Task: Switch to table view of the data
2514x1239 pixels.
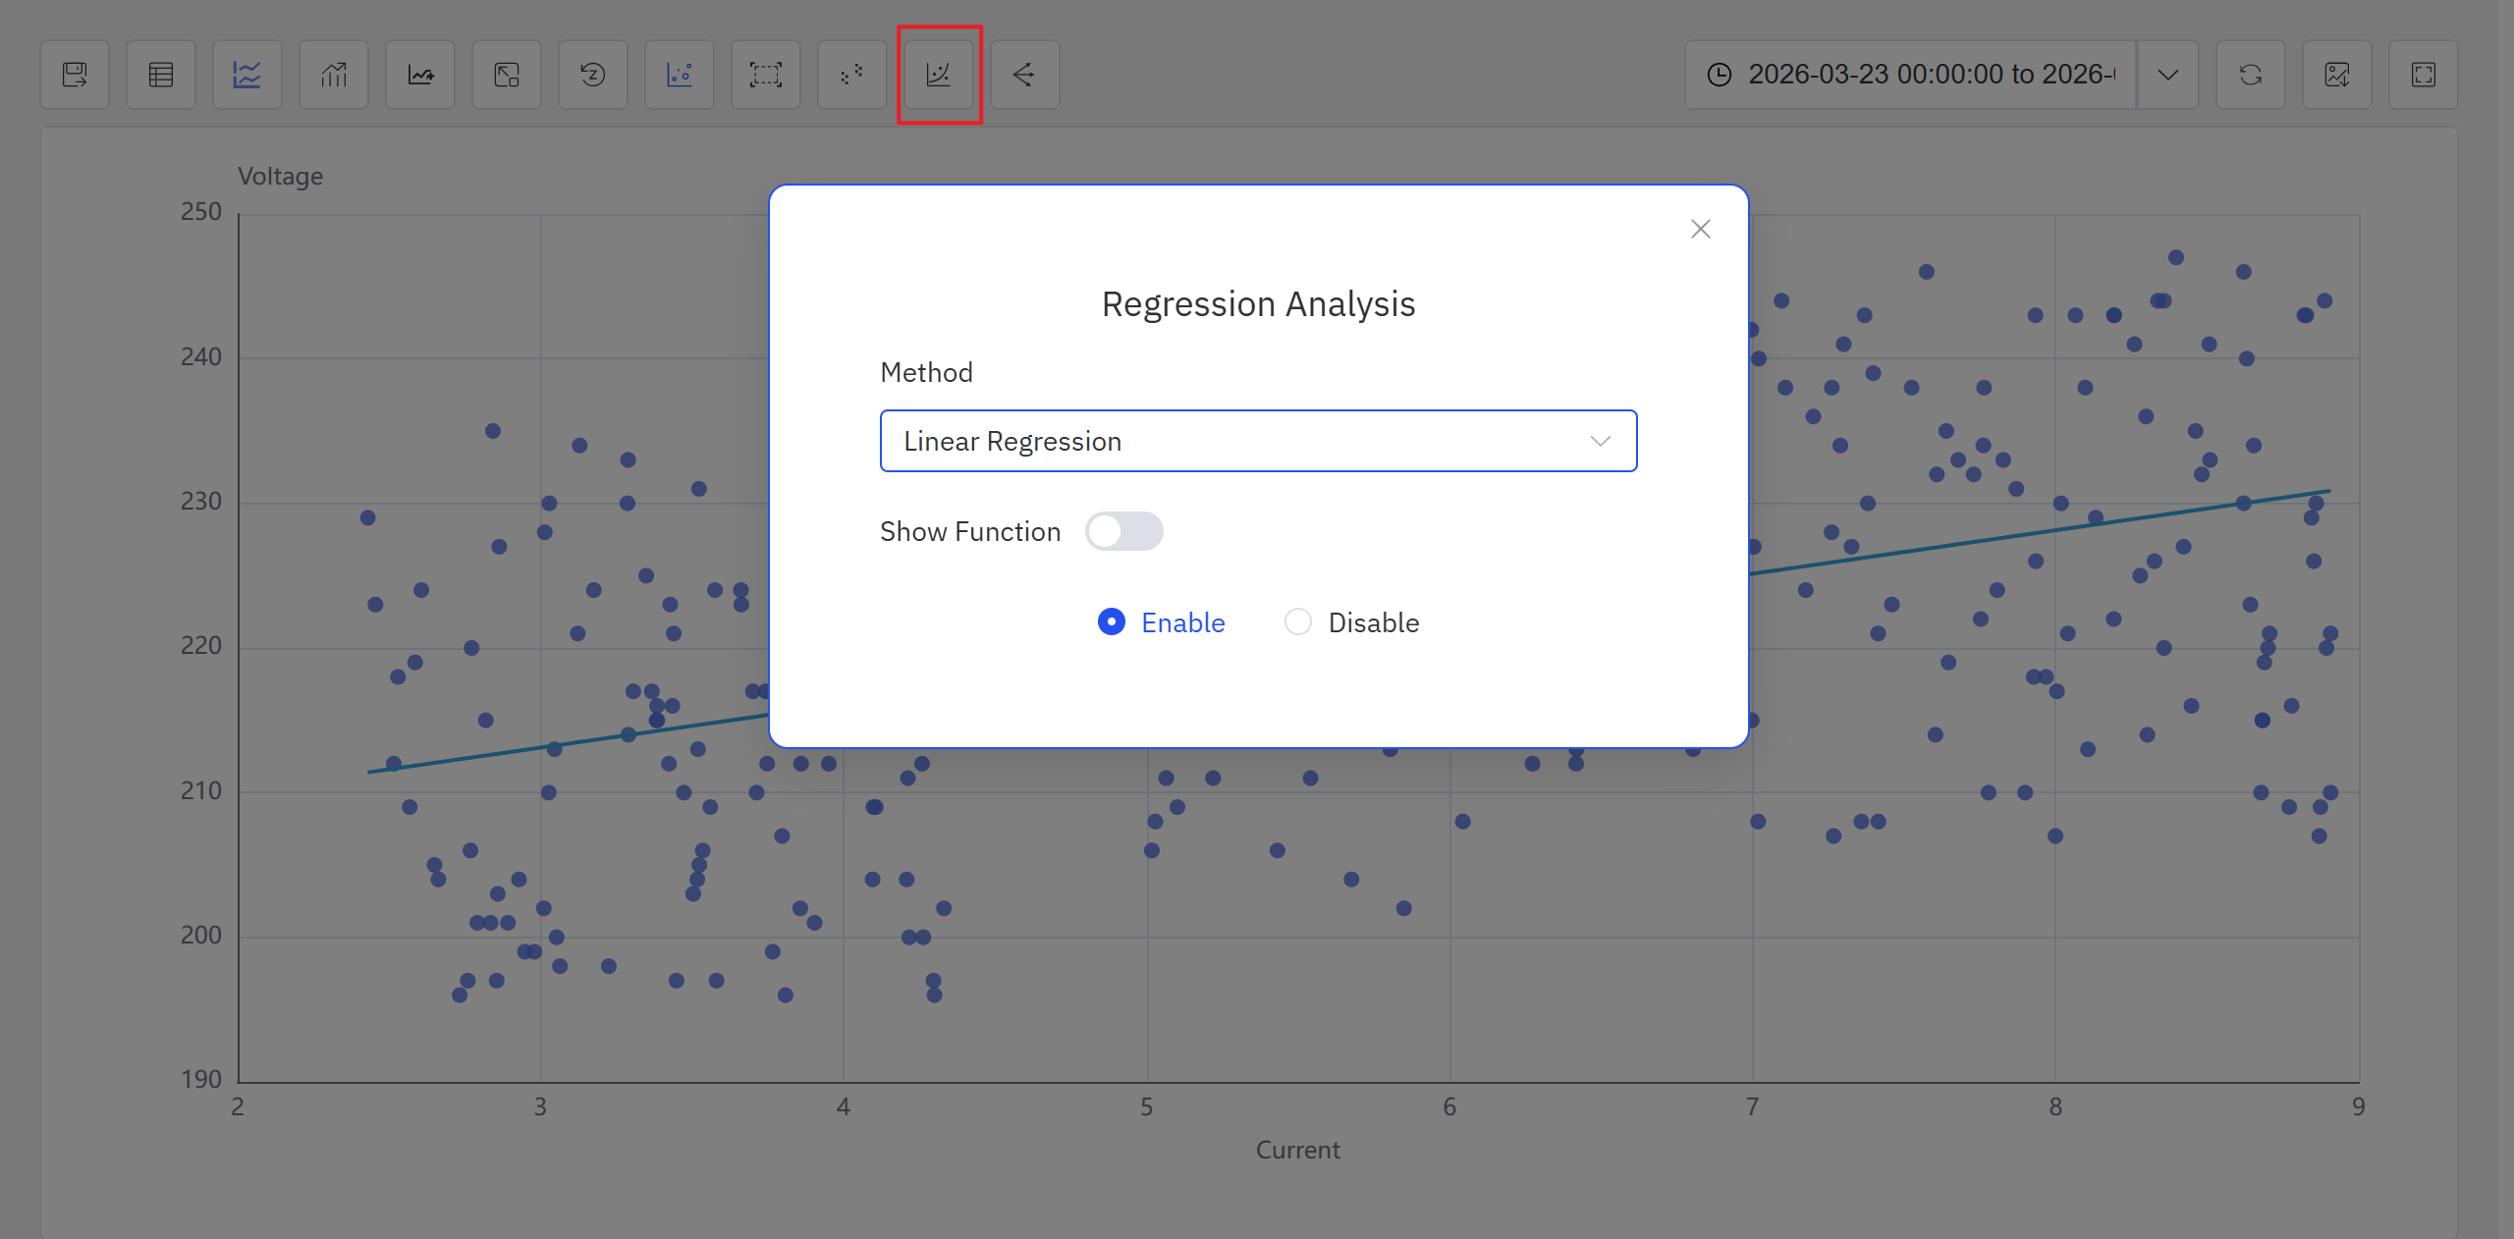Action: [160, 75]
